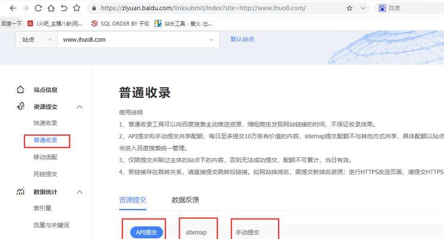Bookmark page using star inside address bar
This screenshot has height=239, width=444.
click(350, 8)
